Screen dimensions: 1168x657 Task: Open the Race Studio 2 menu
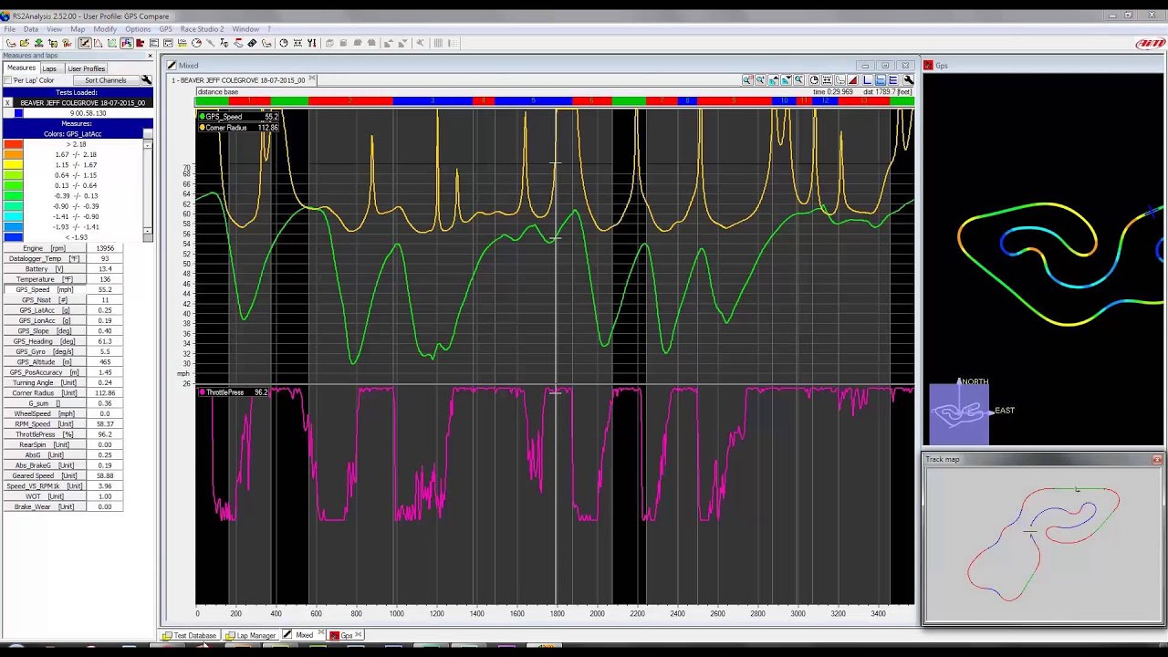202,29
